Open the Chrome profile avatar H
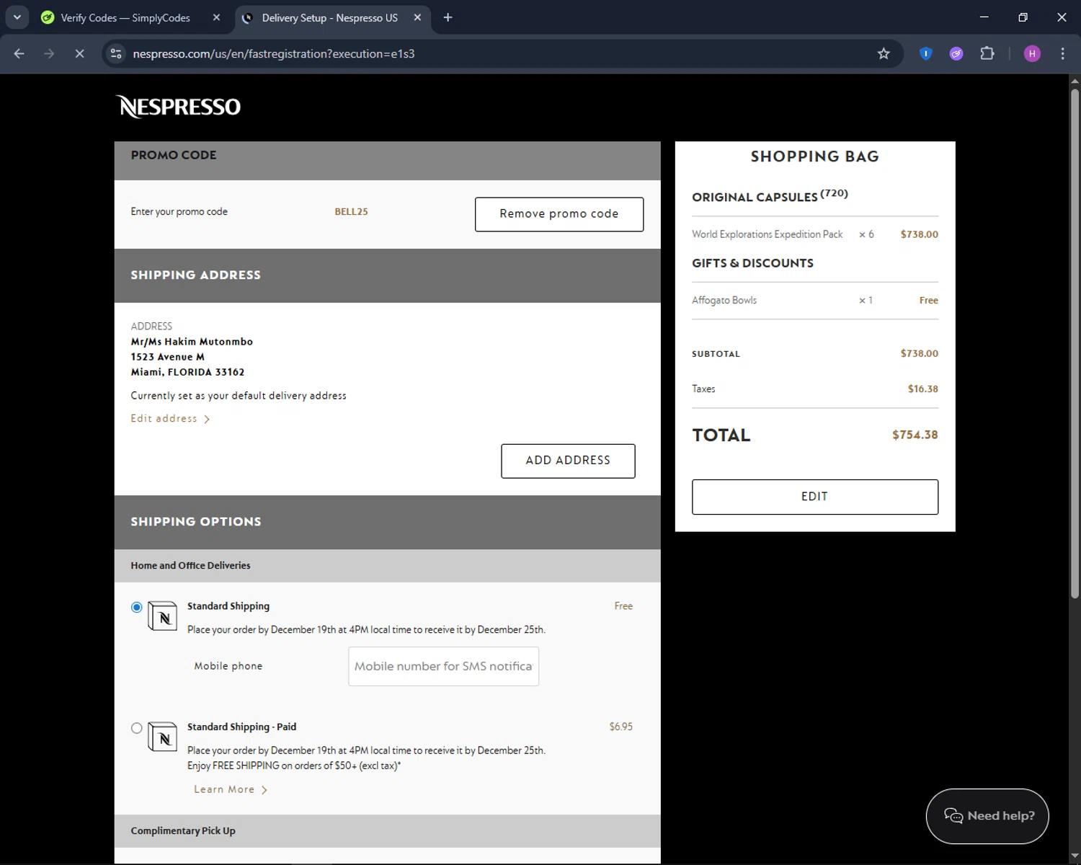This screenshot has height=865, width=1081. pos(1032,53)
